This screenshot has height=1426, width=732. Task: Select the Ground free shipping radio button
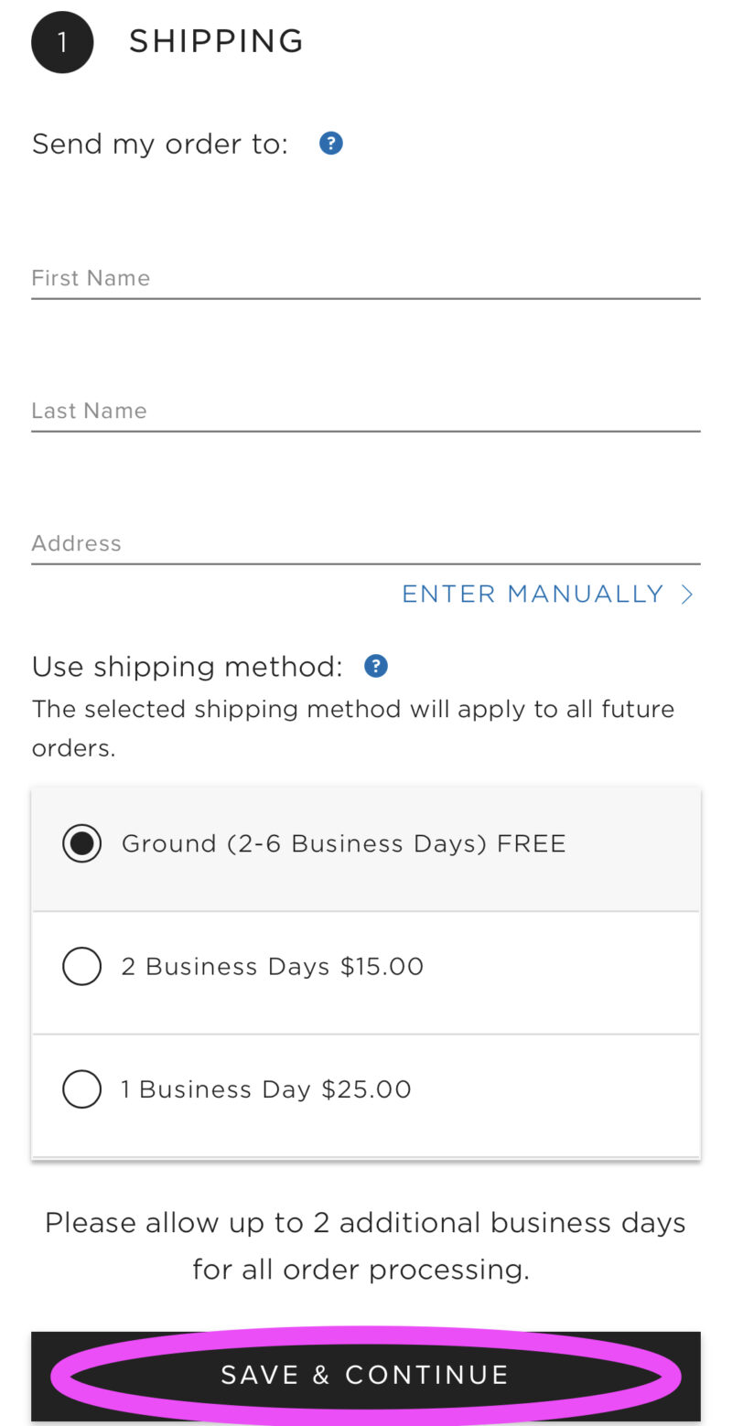tap(82, 843)
